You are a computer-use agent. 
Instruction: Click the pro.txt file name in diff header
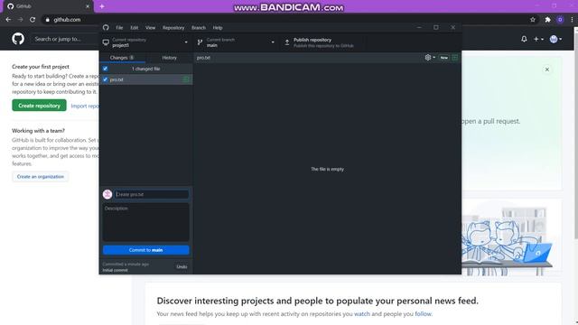click(x=203, y=58)
